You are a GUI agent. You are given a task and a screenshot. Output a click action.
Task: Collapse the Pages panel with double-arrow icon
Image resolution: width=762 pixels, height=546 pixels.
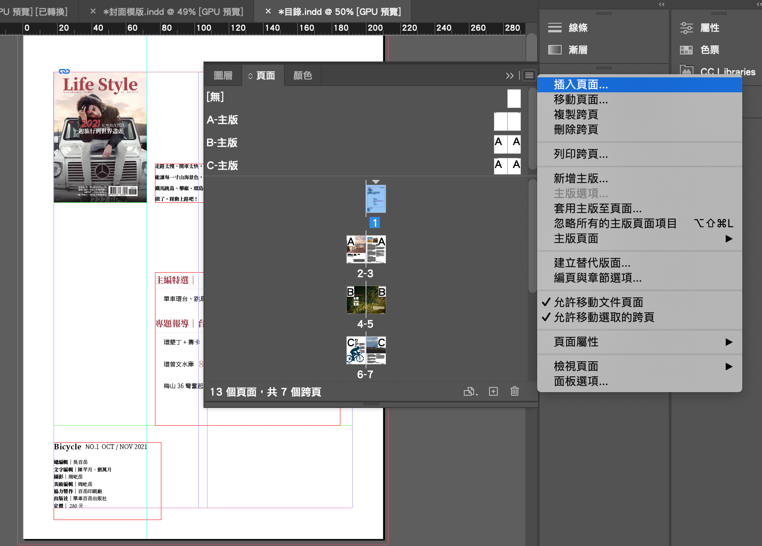point(510,75)
